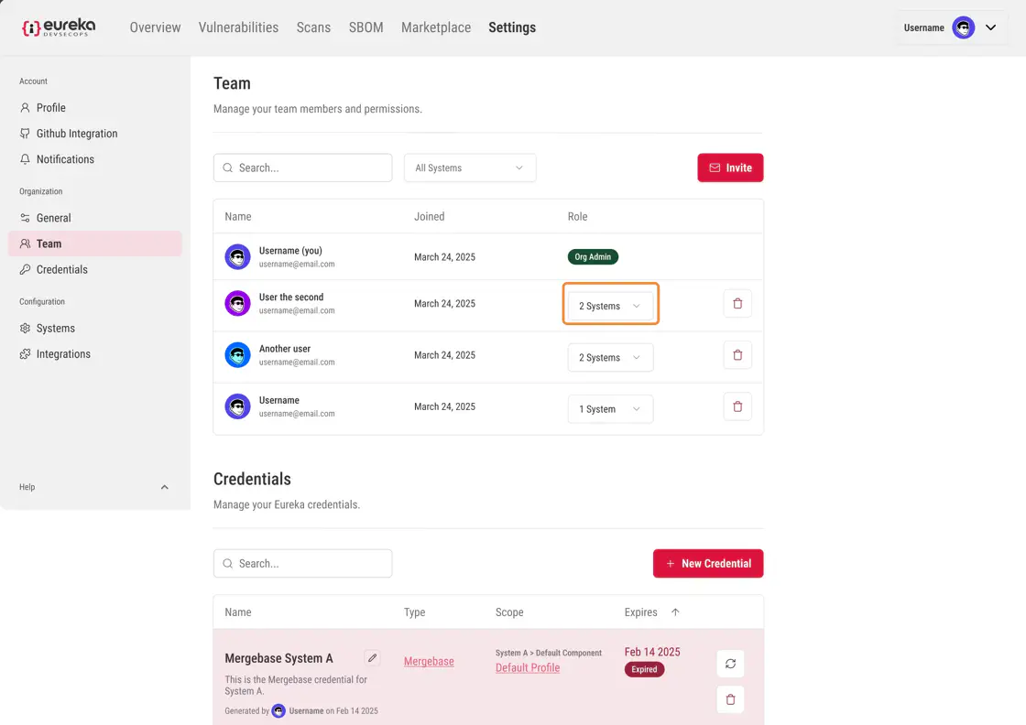Click Username (you) avatar in team list
The image size is (1026, 725).
point(238,257)
